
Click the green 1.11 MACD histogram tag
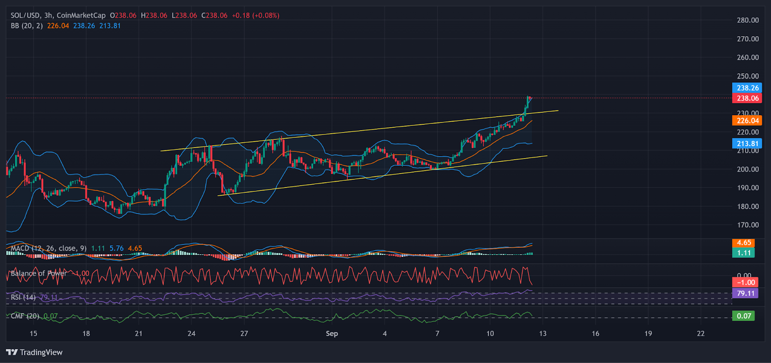tap(744, 253)
